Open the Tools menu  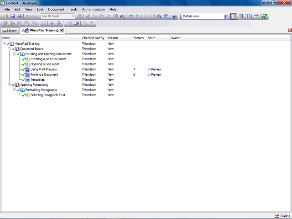coord(73,9)
